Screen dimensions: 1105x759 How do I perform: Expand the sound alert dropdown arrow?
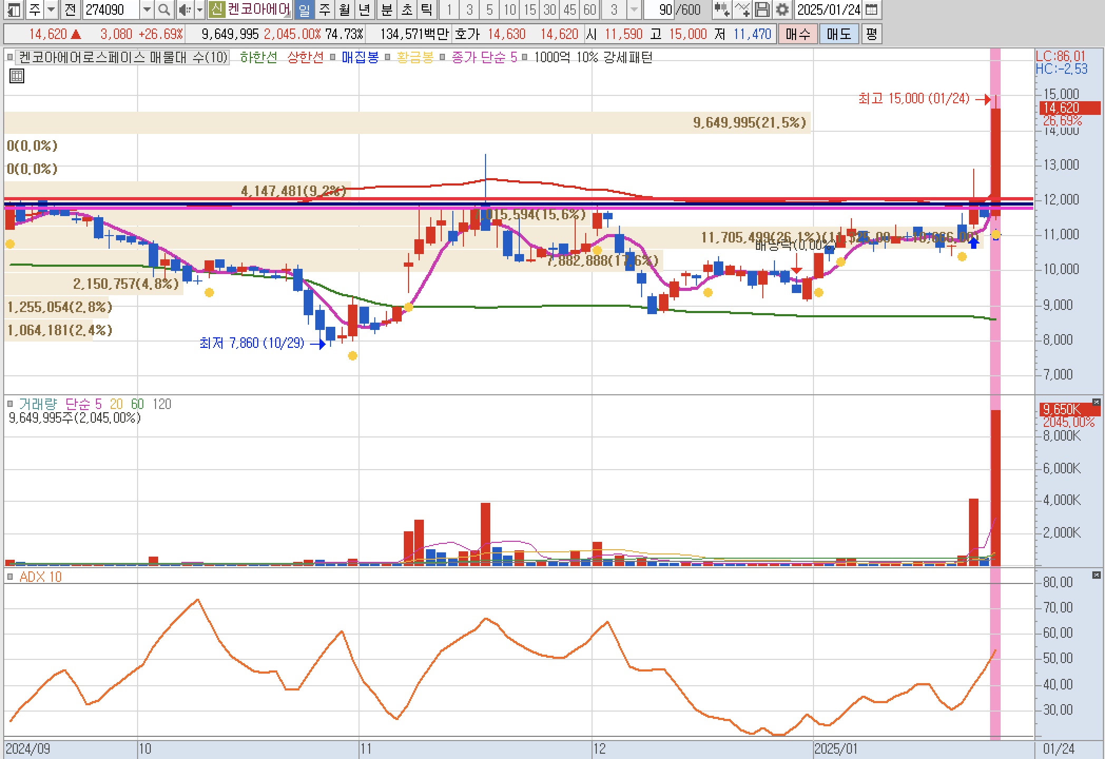(x=199, y=9)
